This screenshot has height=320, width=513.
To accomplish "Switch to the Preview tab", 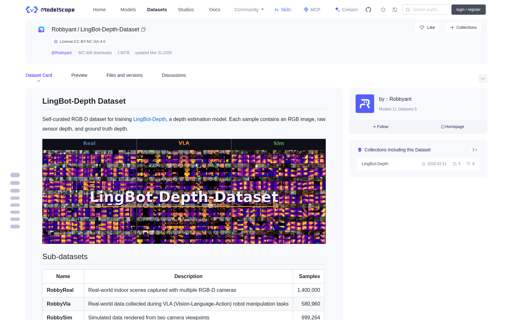I will pyautogui.click(x=79, y=75).
